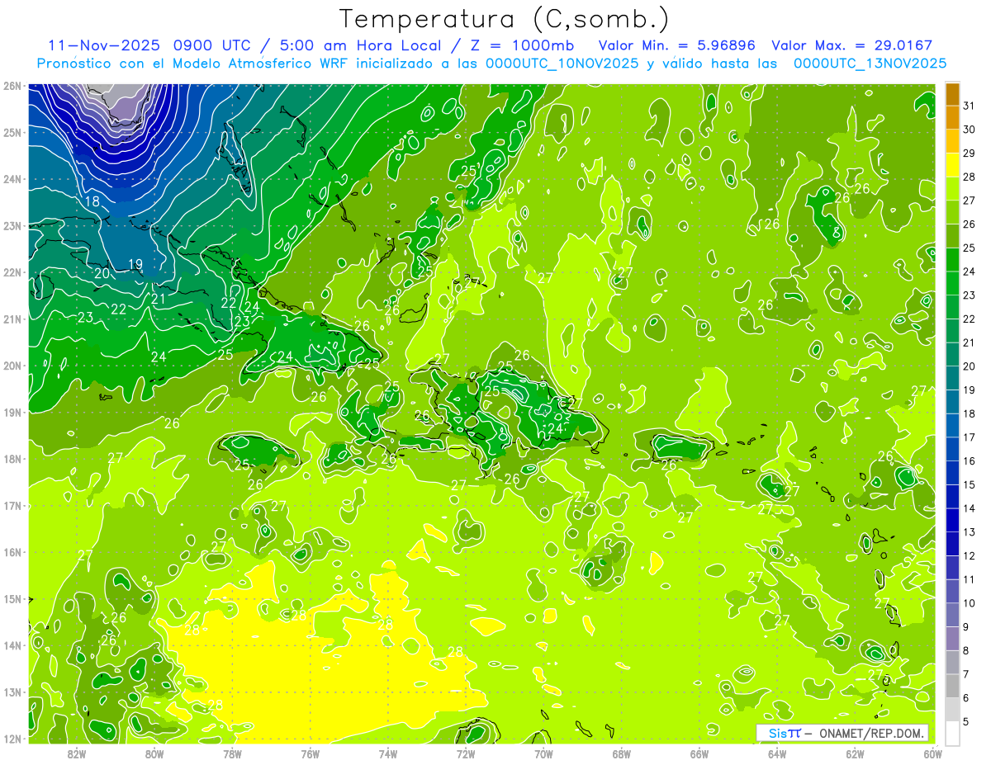Screen dimensions: 991x765
Task: Click the legend scale value 12
Action: (x=970, y=555)
